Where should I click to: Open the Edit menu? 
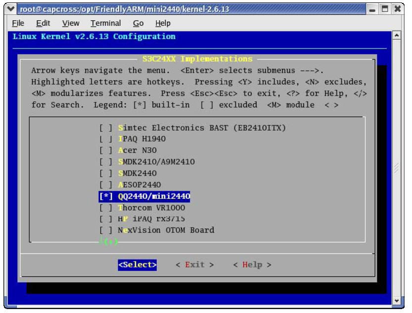(43, 23)
